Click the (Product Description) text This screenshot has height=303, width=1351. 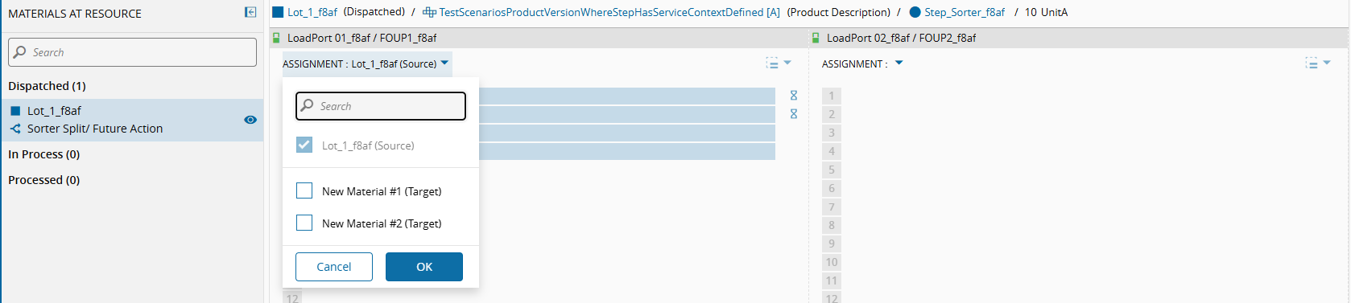(x=839, y=12)
